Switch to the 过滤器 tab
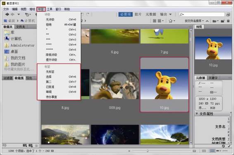The width and height of the screenshot is (234, 155). 8,78
